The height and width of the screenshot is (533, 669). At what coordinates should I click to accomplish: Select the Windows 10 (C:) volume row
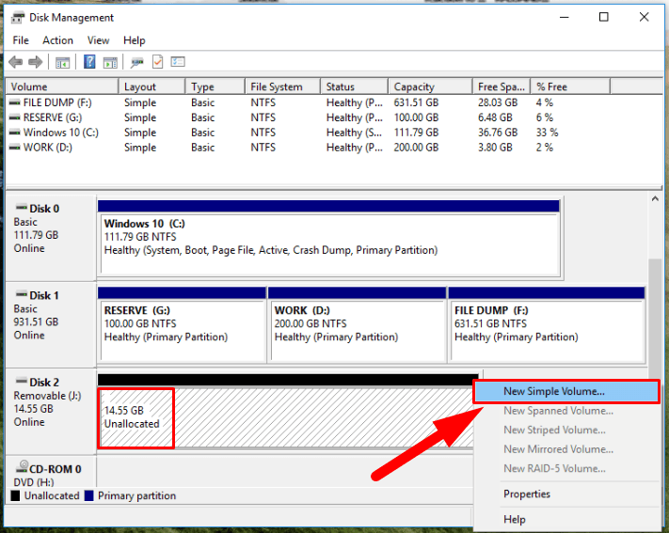pyautogui.click(x=307, y=133)
